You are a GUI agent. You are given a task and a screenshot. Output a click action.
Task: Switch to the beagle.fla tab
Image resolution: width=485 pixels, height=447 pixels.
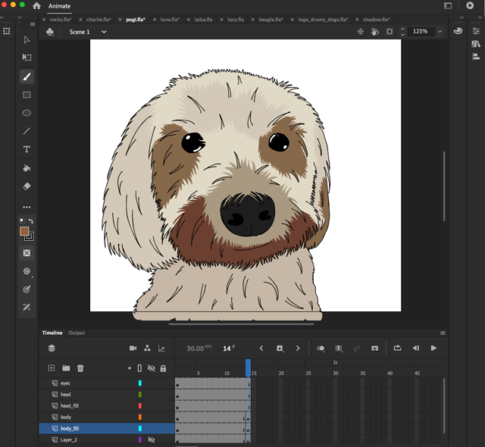[x=271, y=20]
